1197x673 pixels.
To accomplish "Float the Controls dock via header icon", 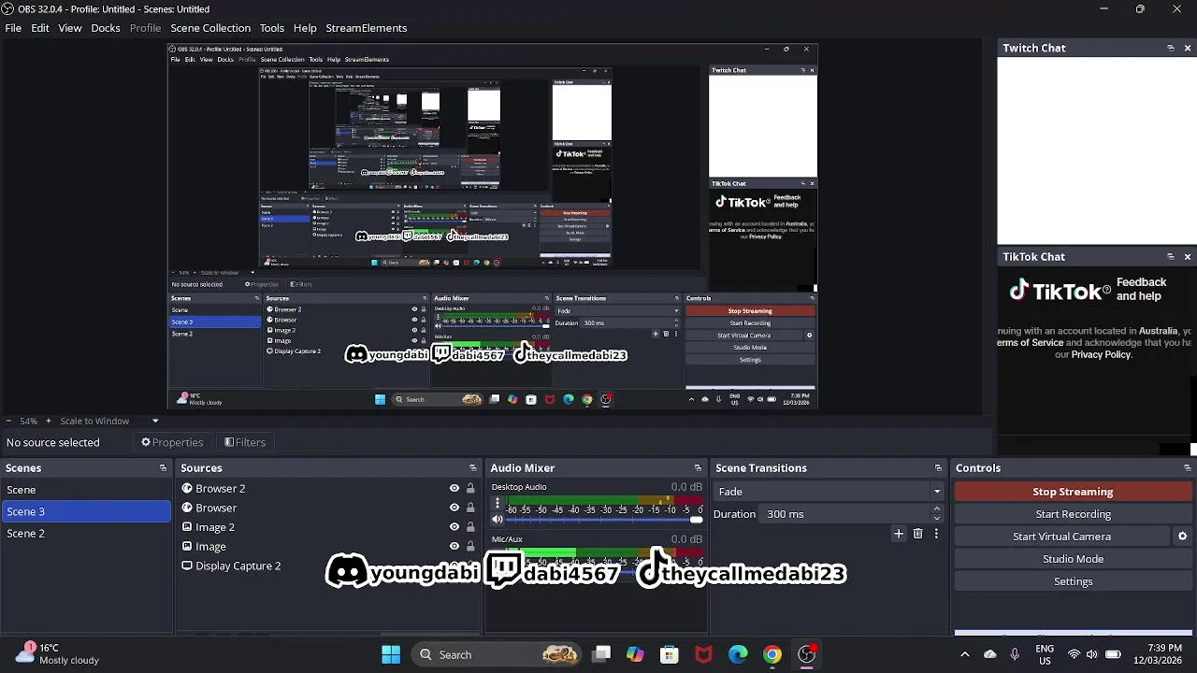I will 1188,468.
